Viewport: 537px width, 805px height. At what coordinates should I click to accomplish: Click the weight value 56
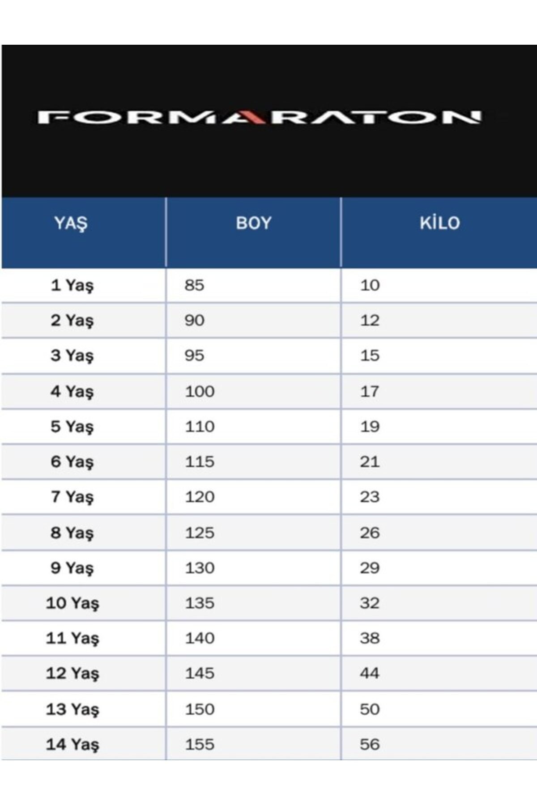point(370,744)
